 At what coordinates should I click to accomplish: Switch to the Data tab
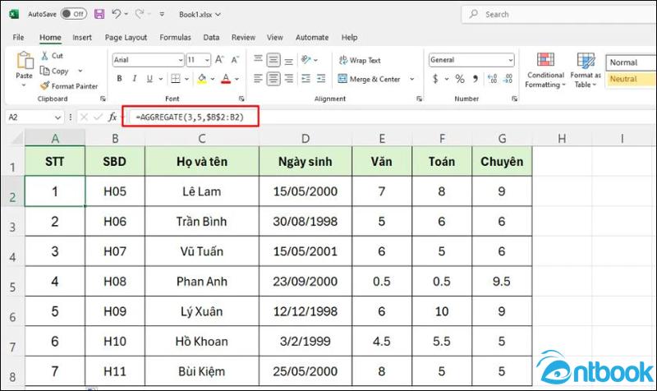point(211,37)
